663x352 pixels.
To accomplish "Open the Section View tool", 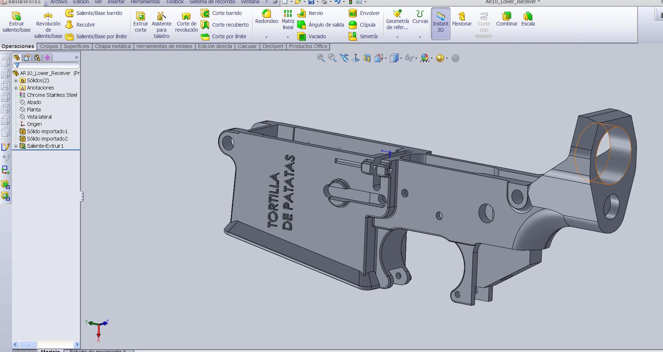I will tap(367, 58).
